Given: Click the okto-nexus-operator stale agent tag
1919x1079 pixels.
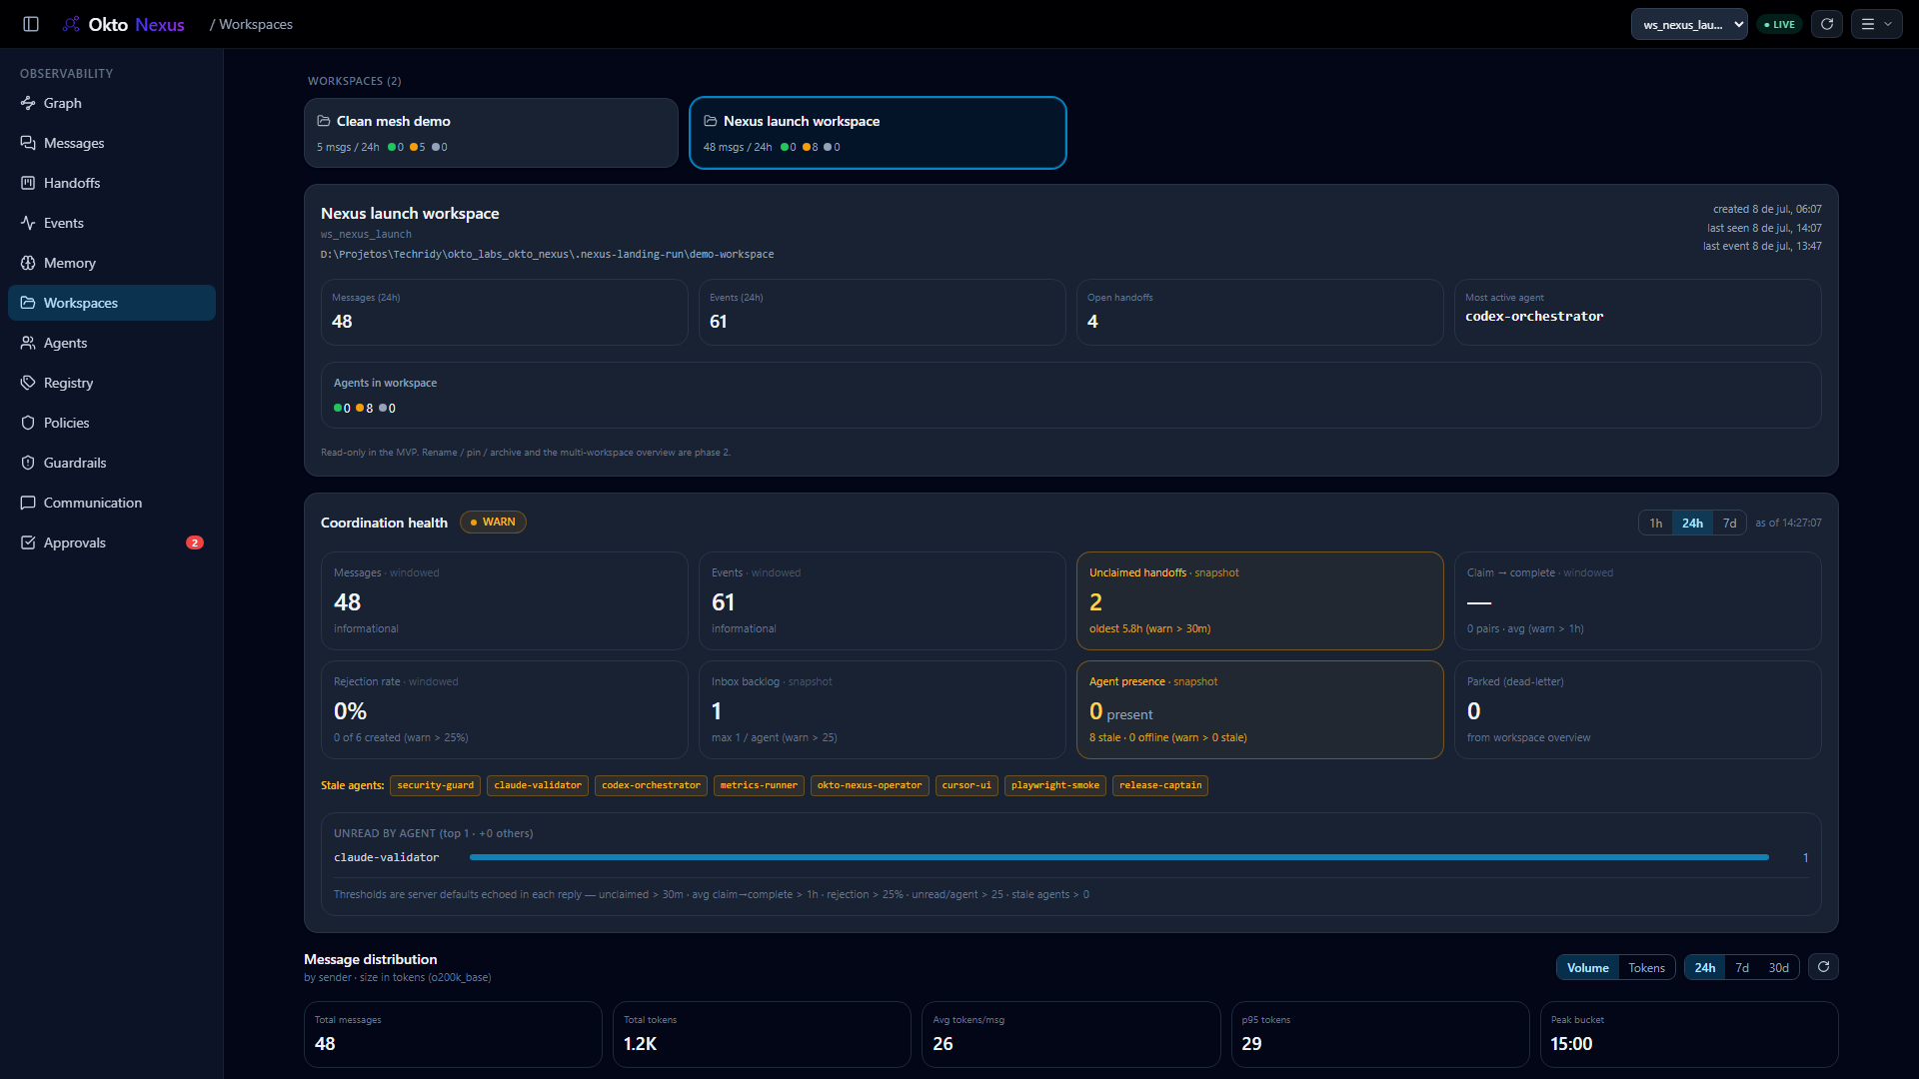Looking at the screenshot, I should click(870, 785).
